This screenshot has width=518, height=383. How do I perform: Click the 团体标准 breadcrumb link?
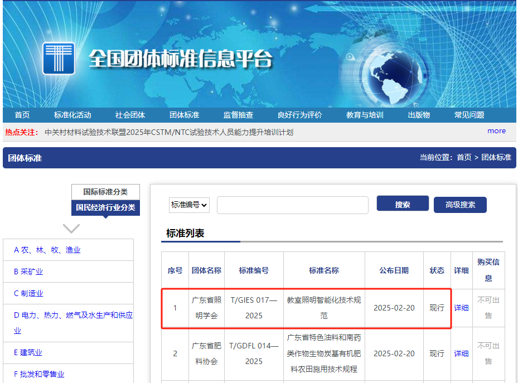(496, 157)
